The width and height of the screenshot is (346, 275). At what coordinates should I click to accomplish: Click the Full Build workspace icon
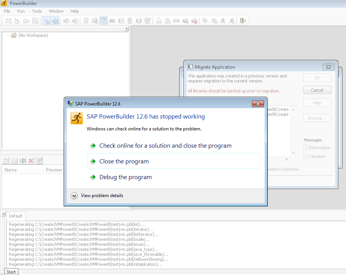click(x=168, y=21)
